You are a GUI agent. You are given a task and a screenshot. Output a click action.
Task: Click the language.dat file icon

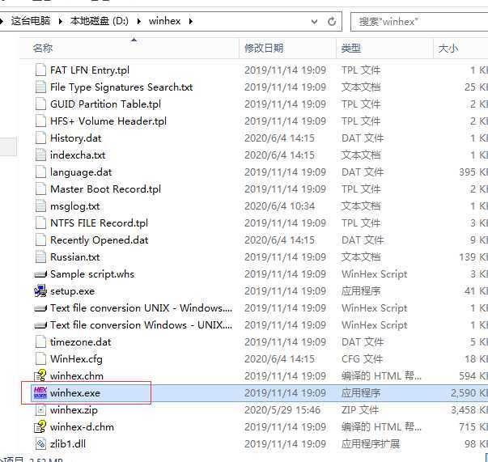click(x=40, y=172)
